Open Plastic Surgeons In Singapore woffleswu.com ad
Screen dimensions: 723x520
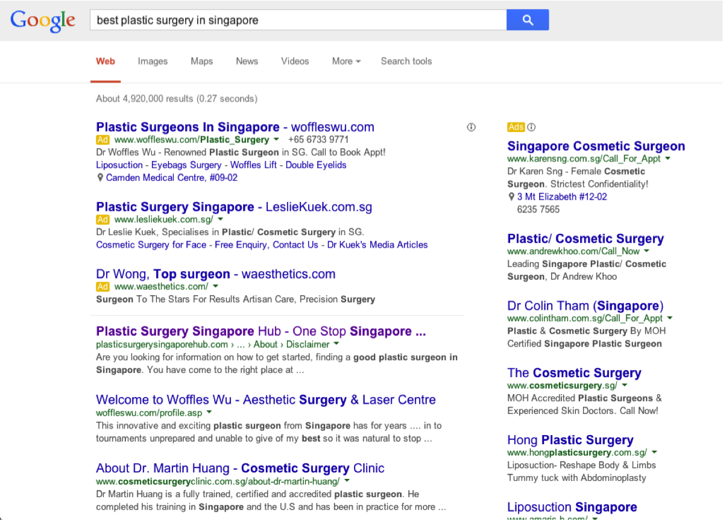coord(235,127)
